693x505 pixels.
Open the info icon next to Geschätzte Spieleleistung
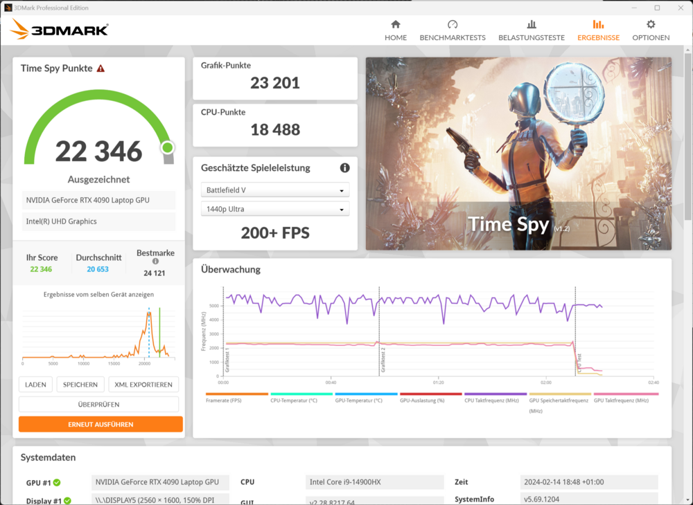tap(344, 167)
